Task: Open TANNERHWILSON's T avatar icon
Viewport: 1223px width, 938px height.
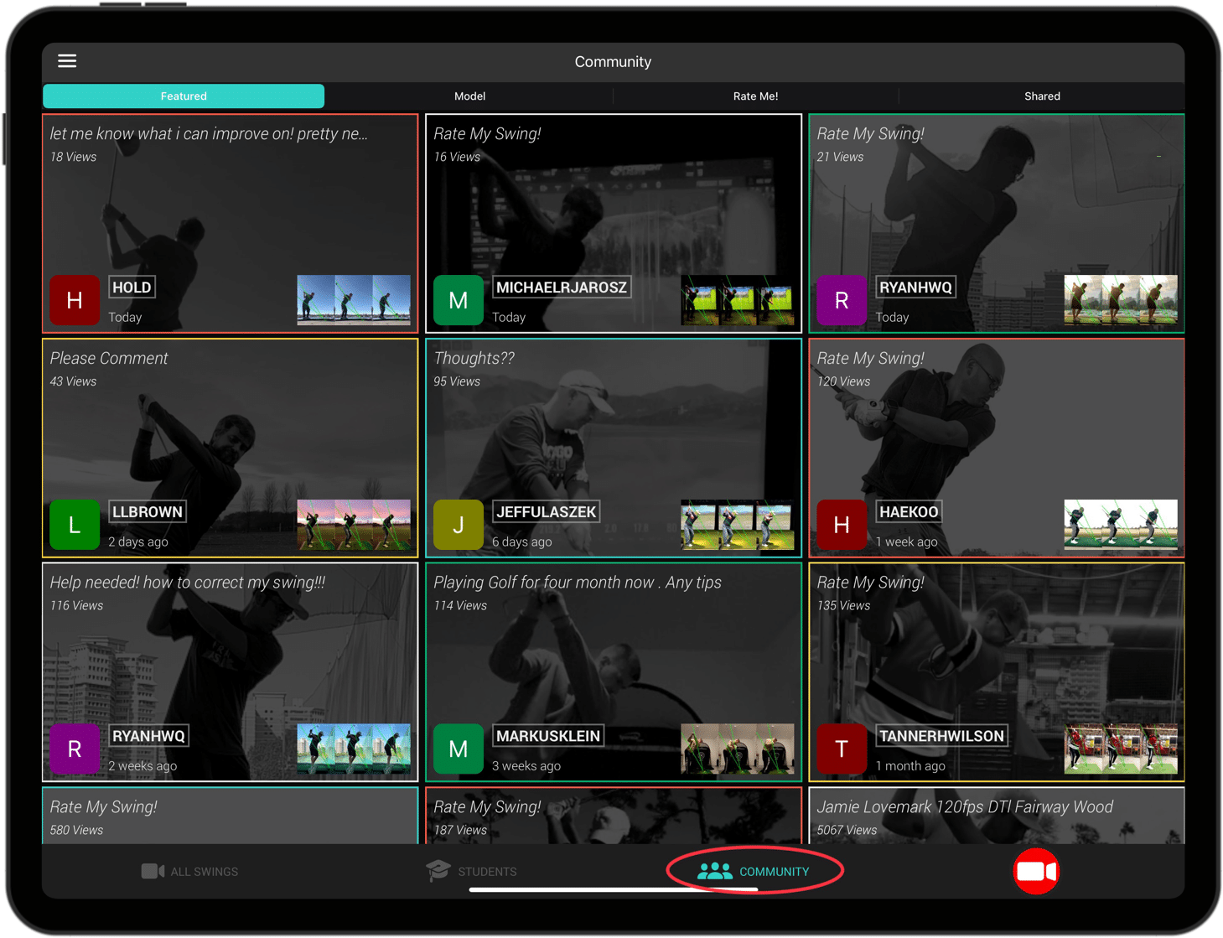Action: coord(841,749)
